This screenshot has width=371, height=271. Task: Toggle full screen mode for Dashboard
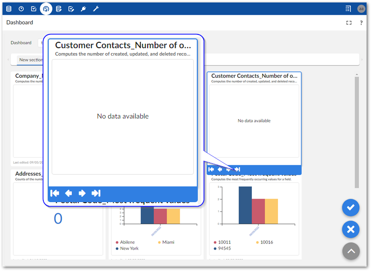pyautogui.click(x=349, y=23)
